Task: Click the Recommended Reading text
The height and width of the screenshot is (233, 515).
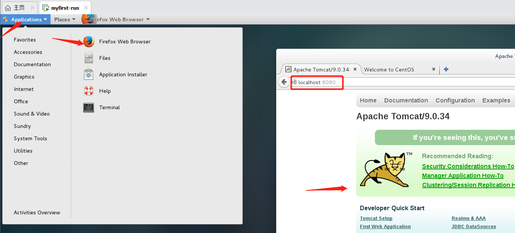Action: [458, 156]
